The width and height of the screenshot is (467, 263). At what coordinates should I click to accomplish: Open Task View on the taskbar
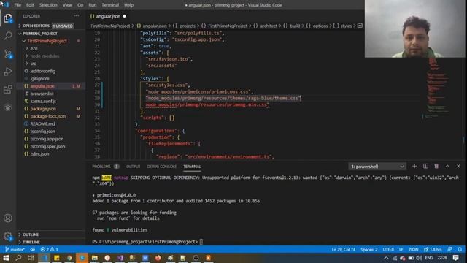[31, 258]
